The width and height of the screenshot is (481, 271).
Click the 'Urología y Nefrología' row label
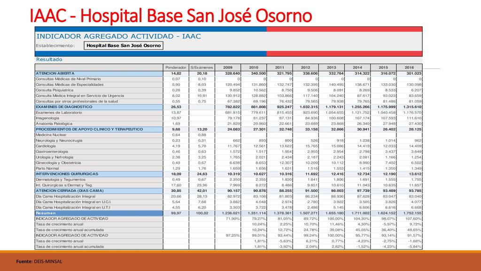coord(54,157)
